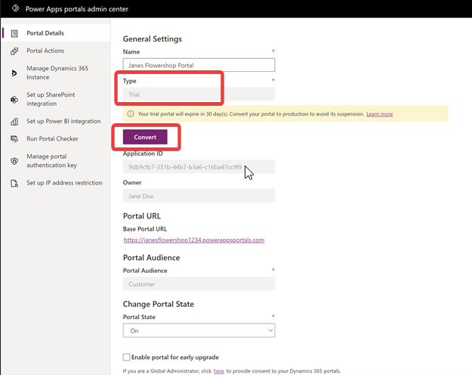Click the Change Portal State heading
Viewport: 472px width, 375px height.
click(x=159, y=304)
